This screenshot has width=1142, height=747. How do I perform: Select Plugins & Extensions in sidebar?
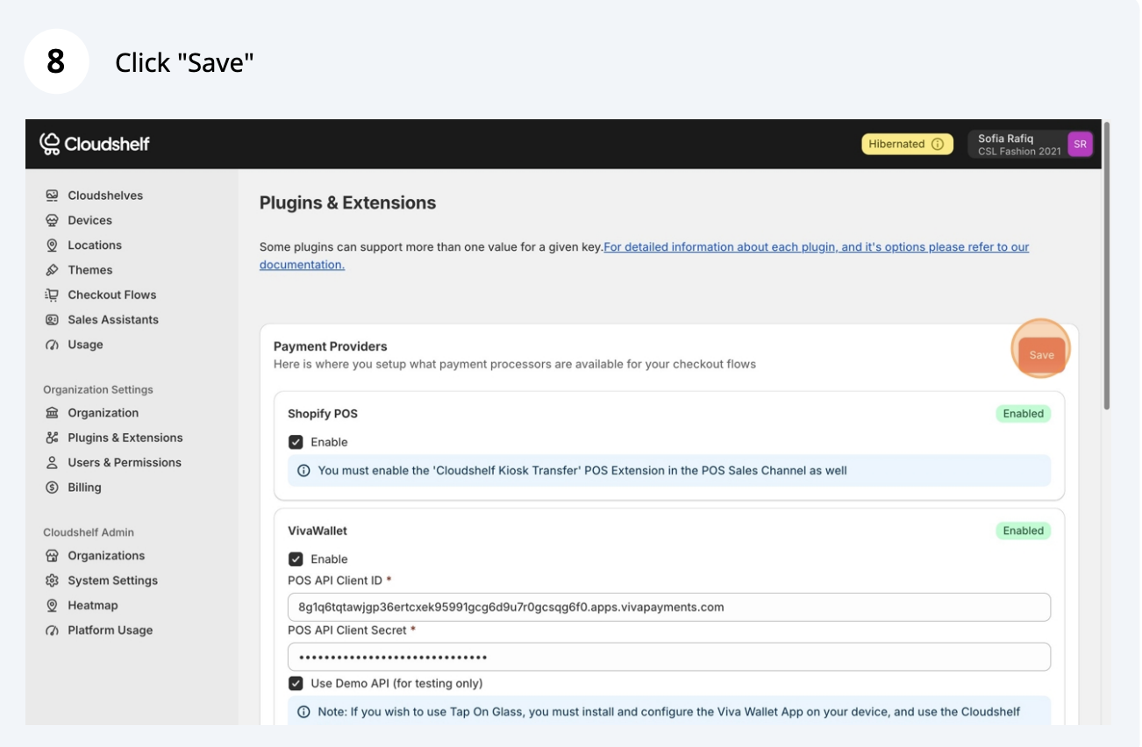tap(125, 438)
